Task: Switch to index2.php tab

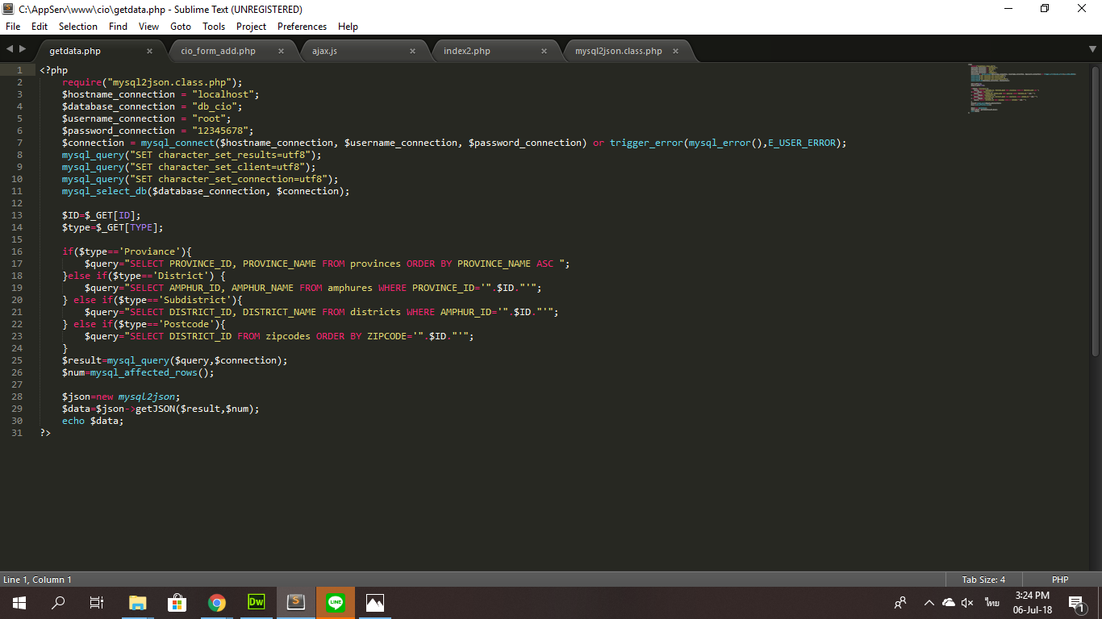Action: pos(467,51)
